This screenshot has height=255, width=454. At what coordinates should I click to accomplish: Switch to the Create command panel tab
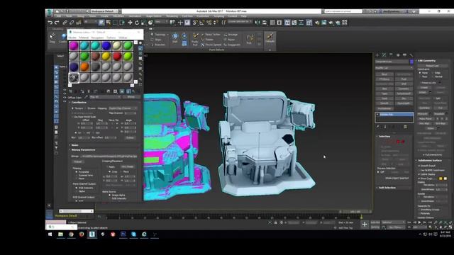pos(377,55)
